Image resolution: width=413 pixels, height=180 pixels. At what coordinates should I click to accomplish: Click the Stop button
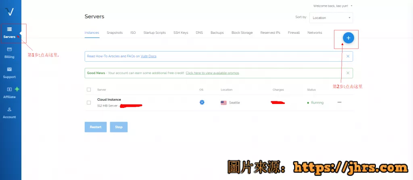pos(119,127)
